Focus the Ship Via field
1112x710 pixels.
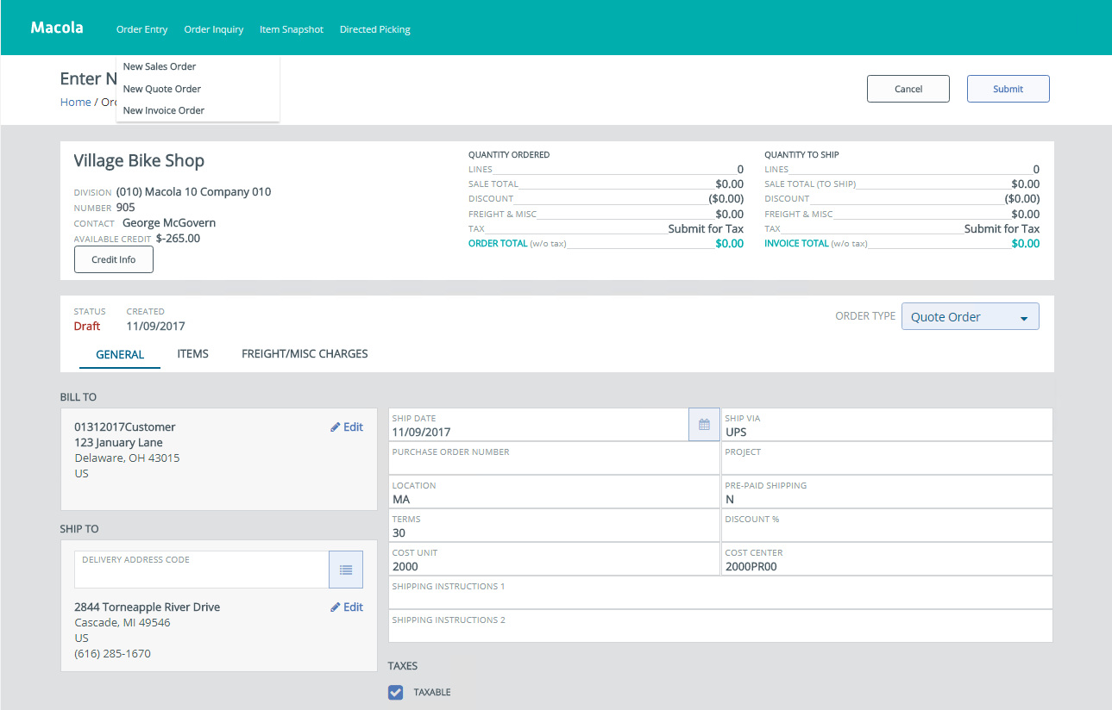887,425
